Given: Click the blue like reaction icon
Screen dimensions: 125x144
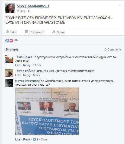Looking at the screenshot, I should [x=7, y=41].
